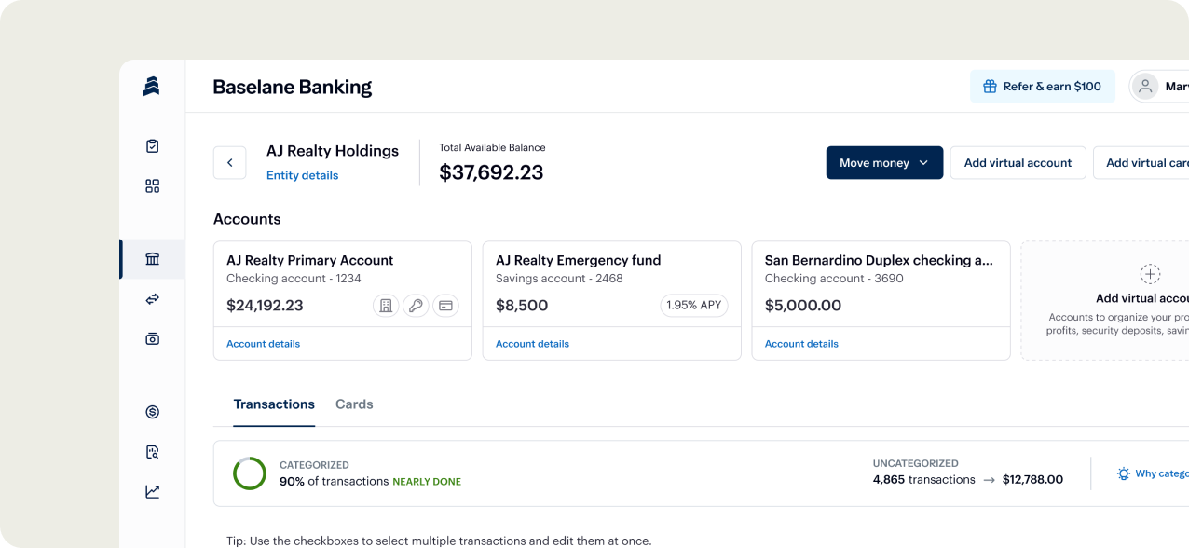The height and width of the screenshot is (548, 1189).
Task: Click card icon on Primary Account card
Action: 446,305
